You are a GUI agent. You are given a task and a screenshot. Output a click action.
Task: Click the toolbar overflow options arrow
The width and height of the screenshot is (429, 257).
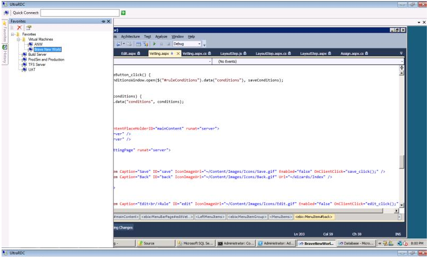click(204, 45)
